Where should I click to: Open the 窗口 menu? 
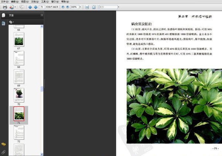click(x=55, y=1)
